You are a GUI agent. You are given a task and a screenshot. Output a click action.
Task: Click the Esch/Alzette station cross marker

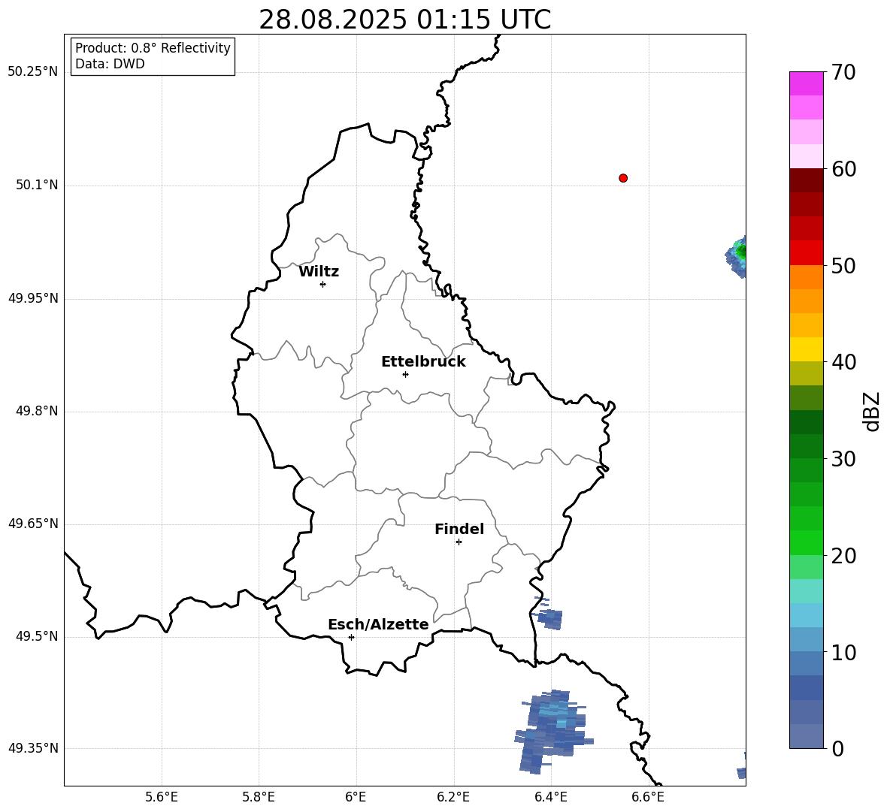pos(351,637)
